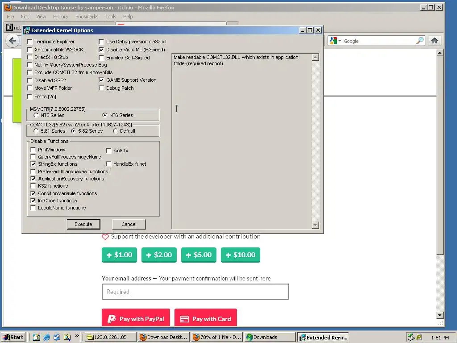The width and height of the screenshot is (457, 343).
Task: Uncheck ApplicationRecovery functions
Action: tap(33, 179)
